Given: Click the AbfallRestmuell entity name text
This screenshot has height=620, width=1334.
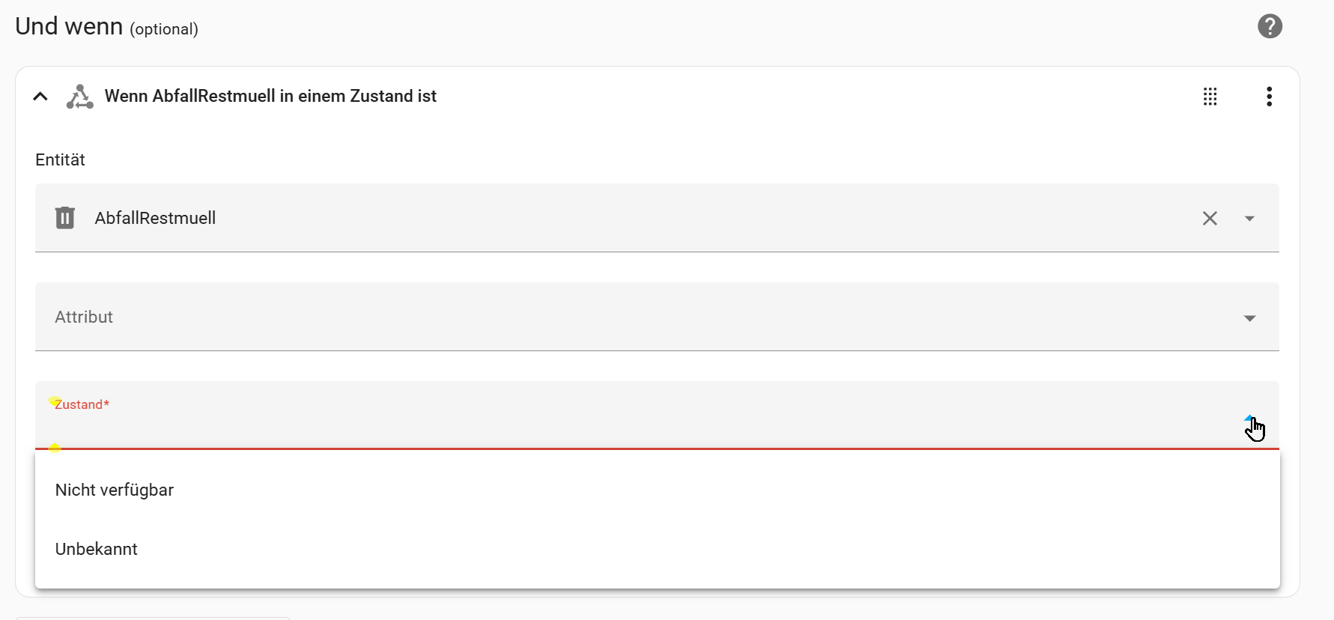Looking at the screenshot, I should click(x=155, y=218).
